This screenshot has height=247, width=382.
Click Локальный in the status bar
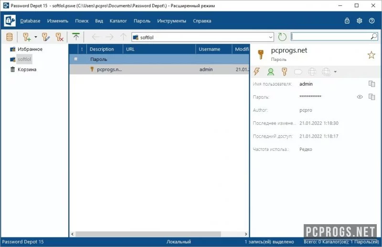click(179, 242)
